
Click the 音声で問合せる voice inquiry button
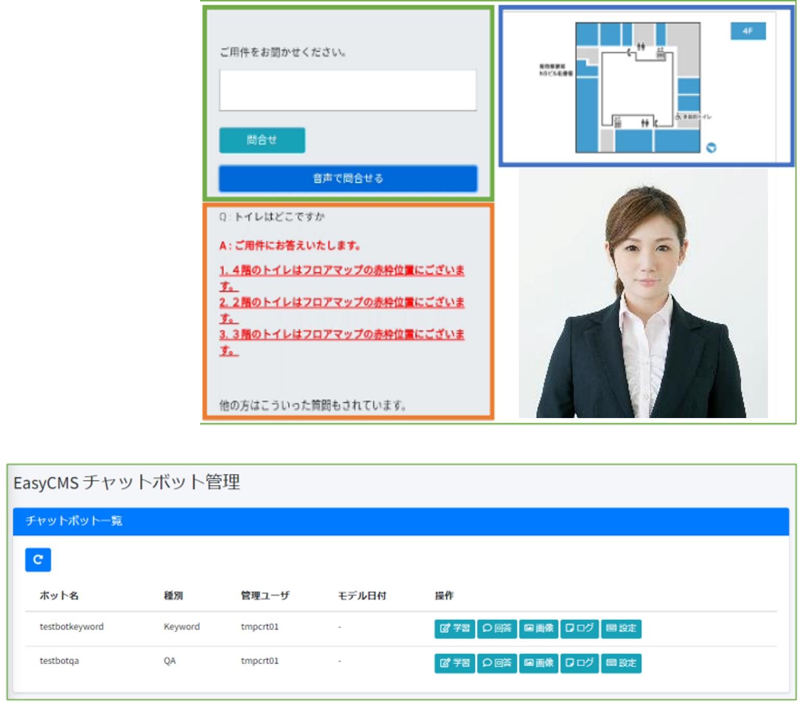(x=348, y=179)
